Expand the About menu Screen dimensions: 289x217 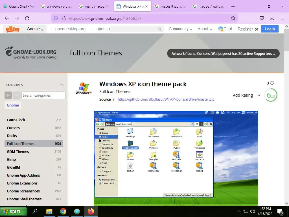(205, 29)
